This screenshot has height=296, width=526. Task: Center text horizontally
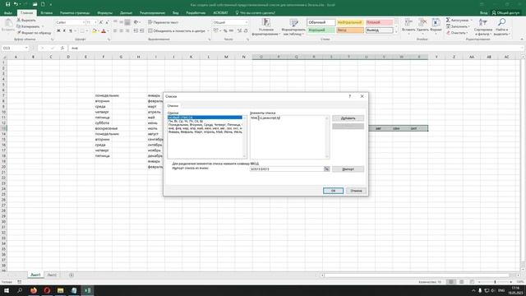click(121, 31)
